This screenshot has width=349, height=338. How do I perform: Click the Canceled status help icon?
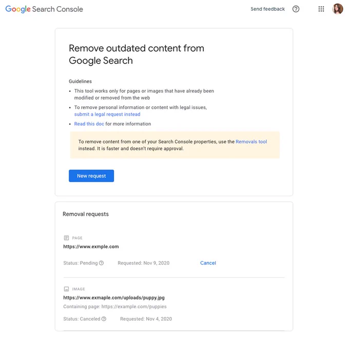pyautogui.click(x=104, y=319)
